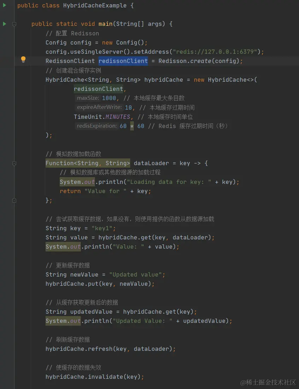Click hybridCache.refresh call line
Viewport: 299px width, 389px height.
pyautogui.click(x=111, y=349)
